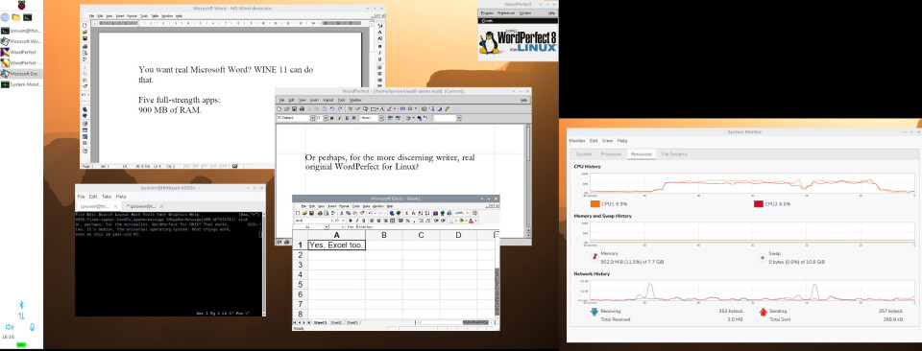
Task: Select Sheet2 tab in Excel
Action: coord(336,322)
